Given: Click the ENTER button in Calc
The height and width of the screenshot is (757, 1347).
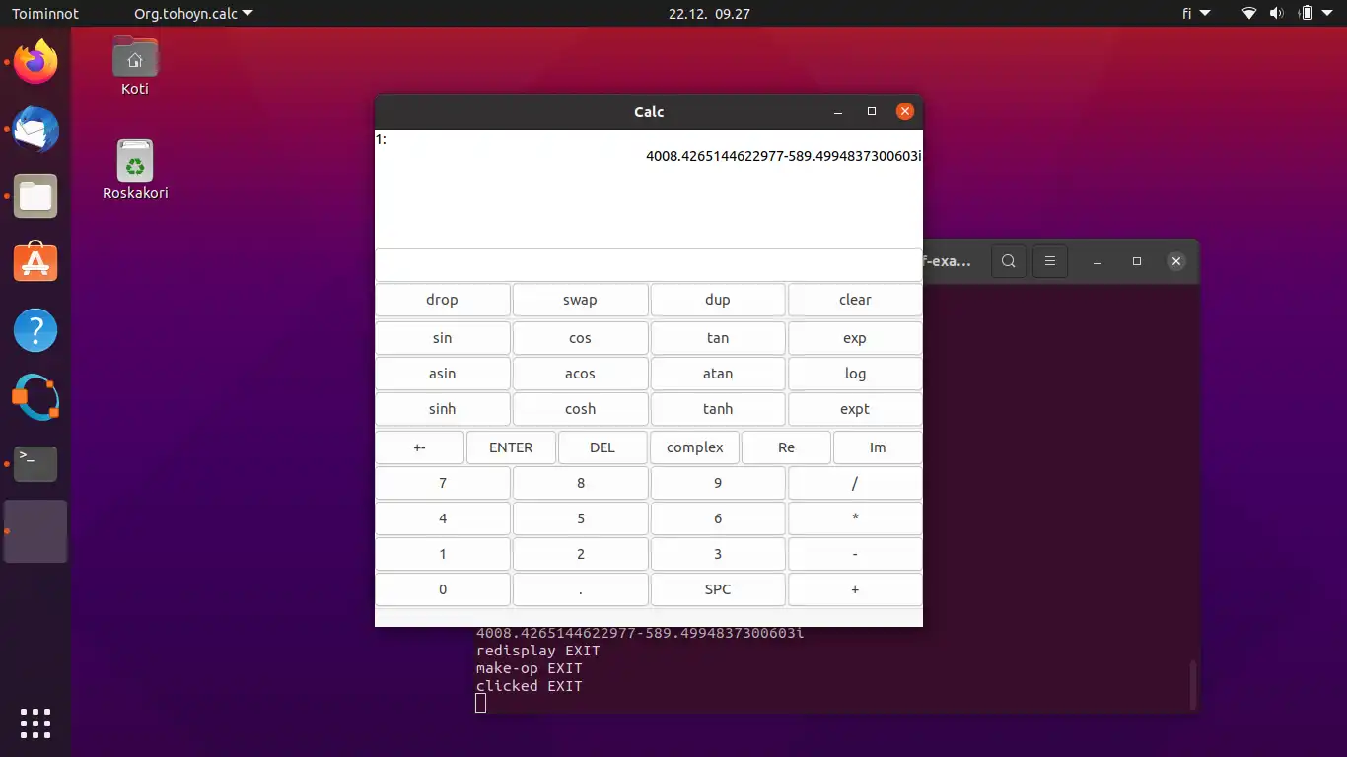Looking at the screenshot, I should click(511, 447).
